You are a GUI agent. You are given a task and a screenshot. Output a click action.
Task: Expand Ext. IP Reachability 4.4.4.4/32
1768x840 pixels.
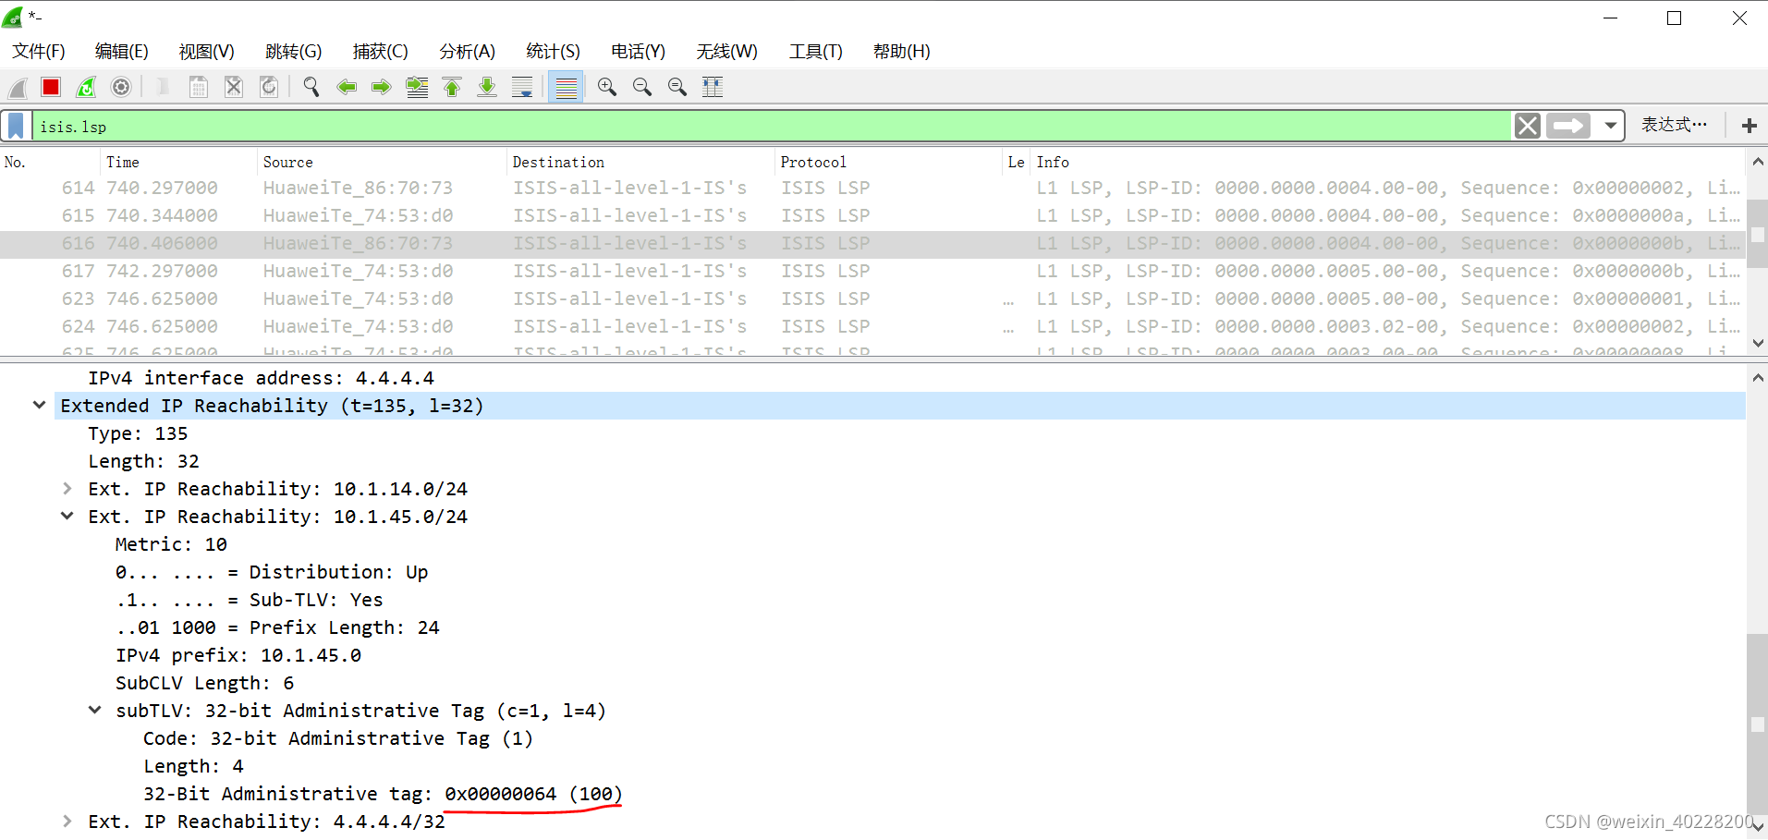pos(67,821)
